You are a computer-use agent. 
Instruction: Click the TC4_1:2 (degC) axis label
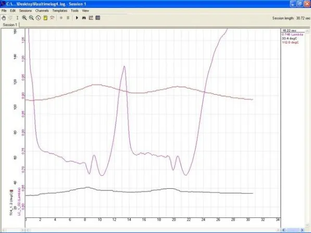[11, 203]
